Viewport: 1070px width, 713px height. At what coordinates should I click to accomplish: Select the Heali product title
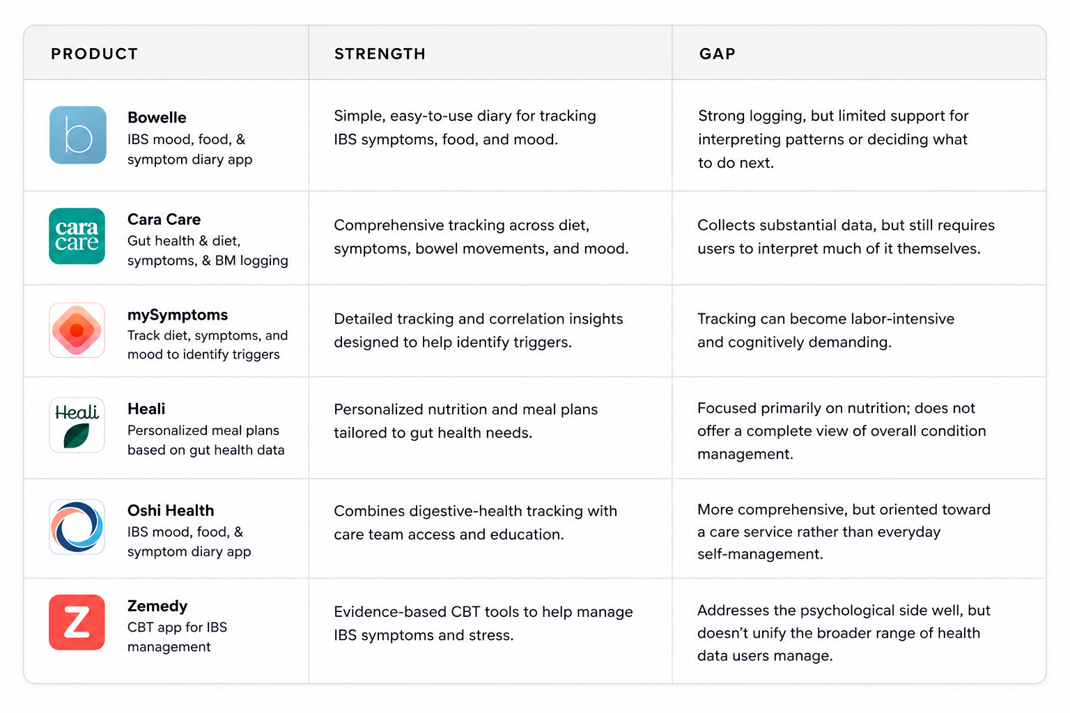146,409
